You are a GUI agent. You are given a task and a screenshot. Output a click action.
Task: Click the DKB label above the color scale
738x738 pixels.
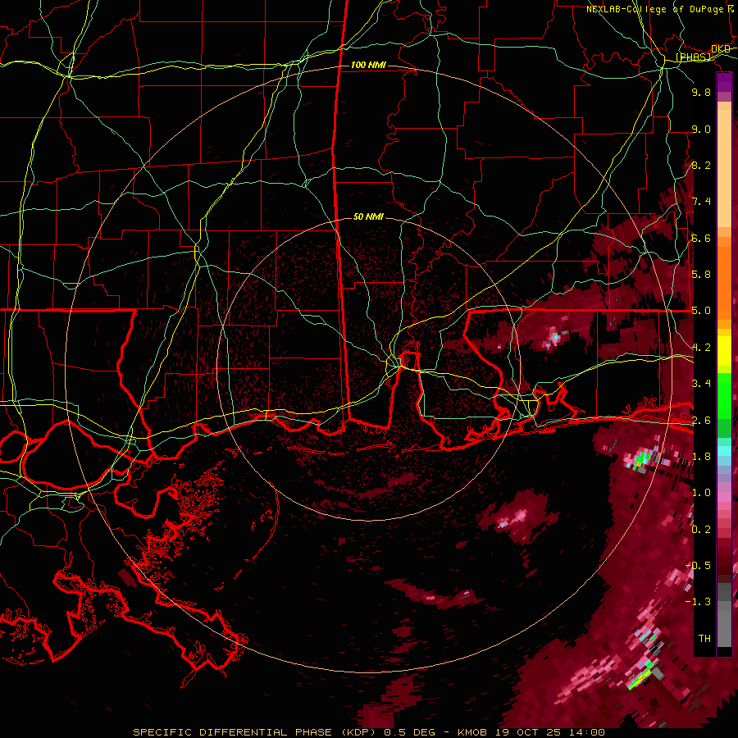tap(721, 48)
